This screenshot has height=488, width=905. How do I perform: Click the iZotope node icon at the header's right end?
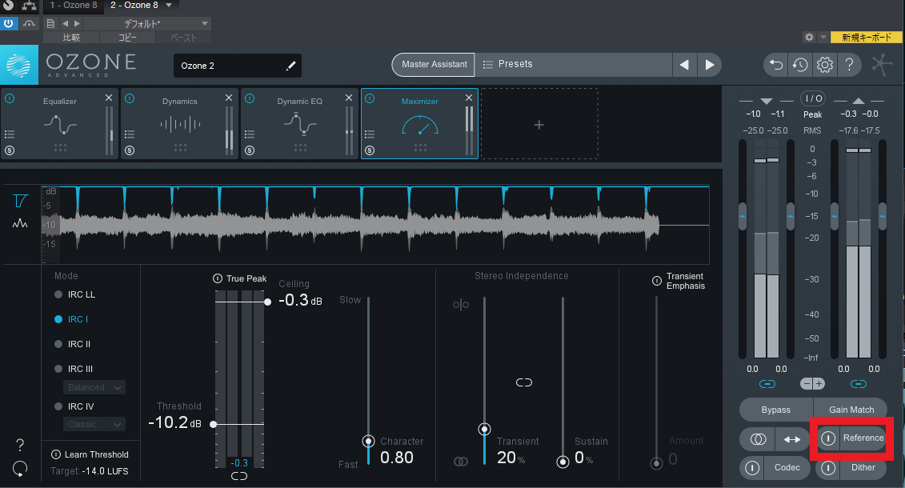(x=882, y=65)
